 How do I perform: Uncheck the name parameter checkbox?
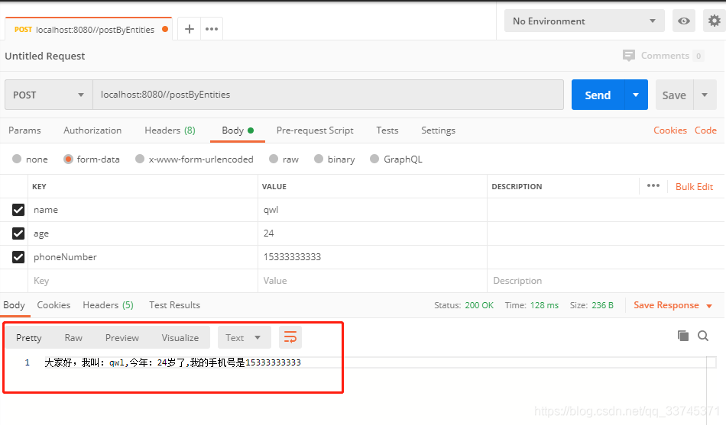(18, 210)
